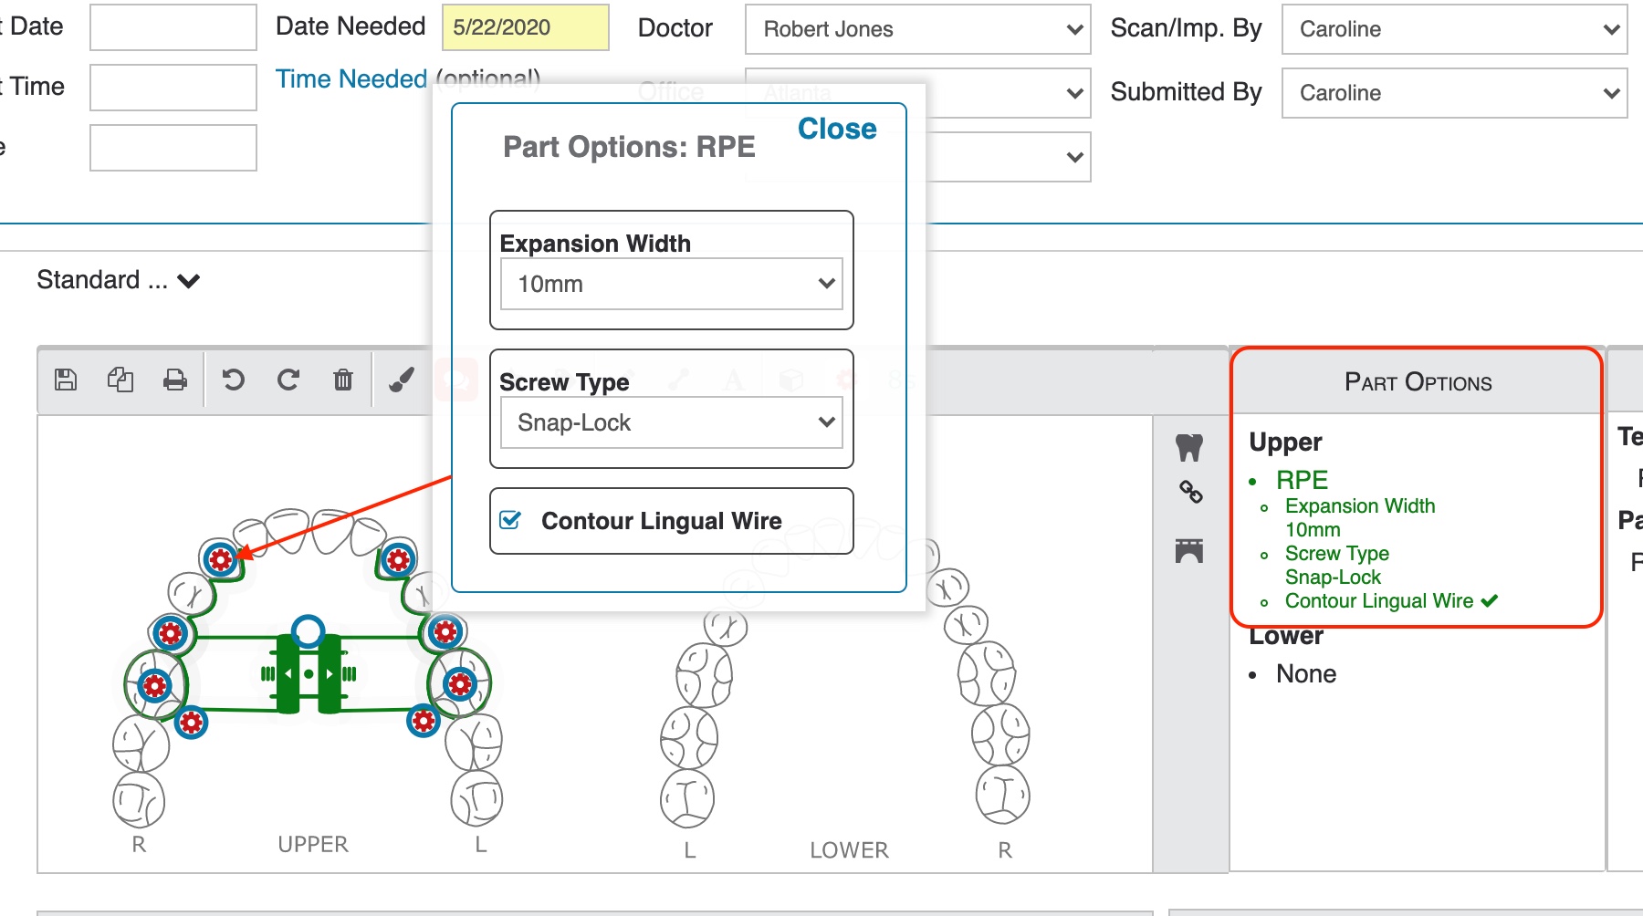Undo the last chart action
The width and height of the screenshot is (1643, 916).
click(x=234, y=380)
